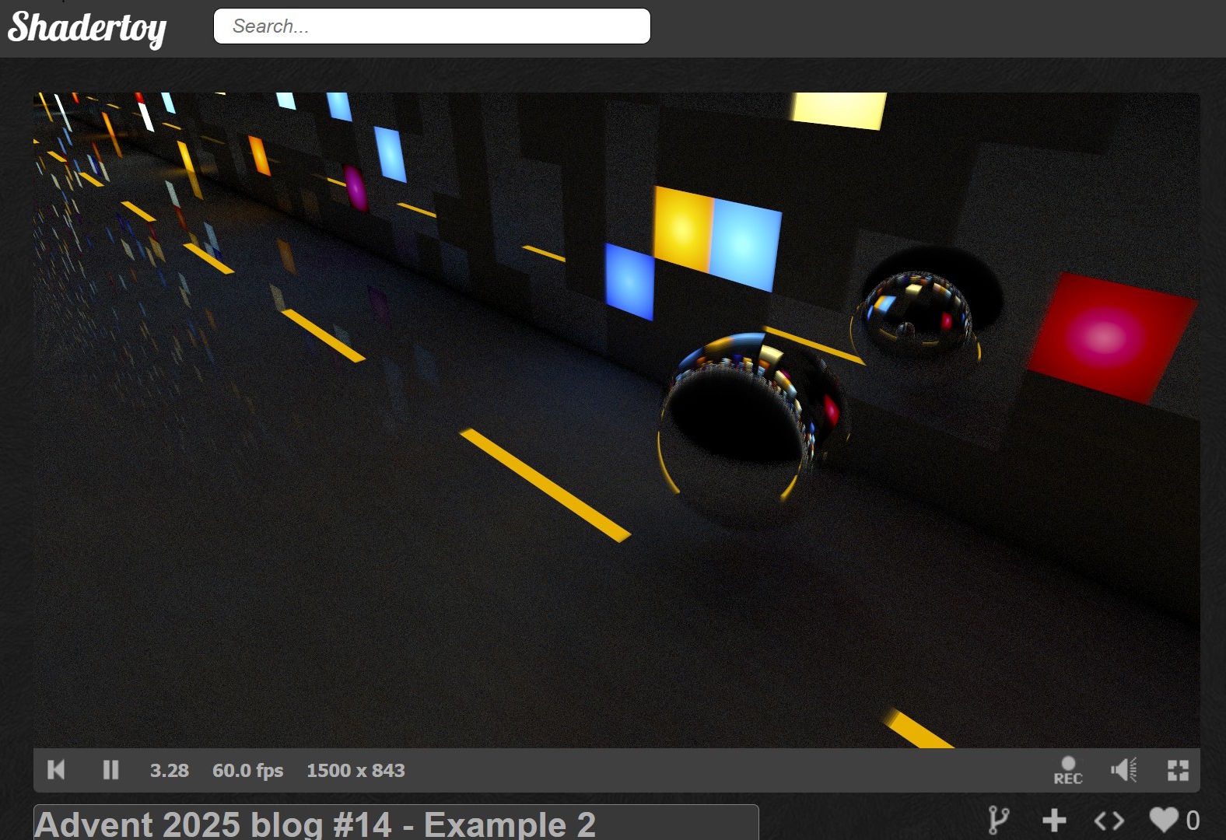Click the pale yellow light panel at top

click(x=839, y=110)
